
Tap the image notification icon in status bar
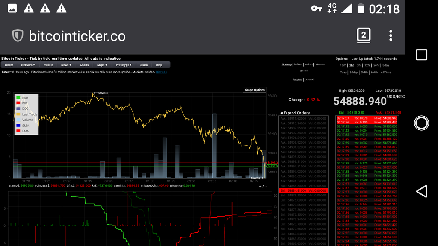click(12, 9)
